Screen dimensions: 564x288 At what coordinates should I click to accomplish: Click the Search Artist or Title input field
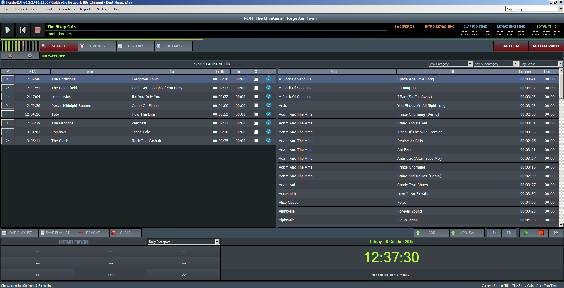[214, 64]
